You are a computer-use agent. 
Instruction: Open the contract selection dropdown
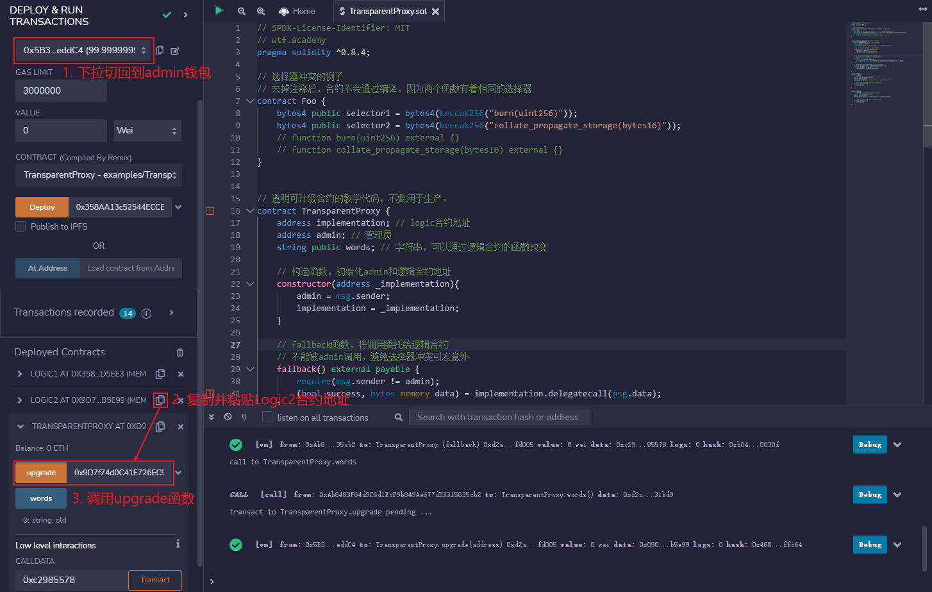99,174
